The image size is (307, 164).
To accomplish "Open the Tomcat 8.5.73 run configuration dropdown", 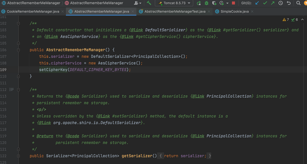I will [174, 3].
